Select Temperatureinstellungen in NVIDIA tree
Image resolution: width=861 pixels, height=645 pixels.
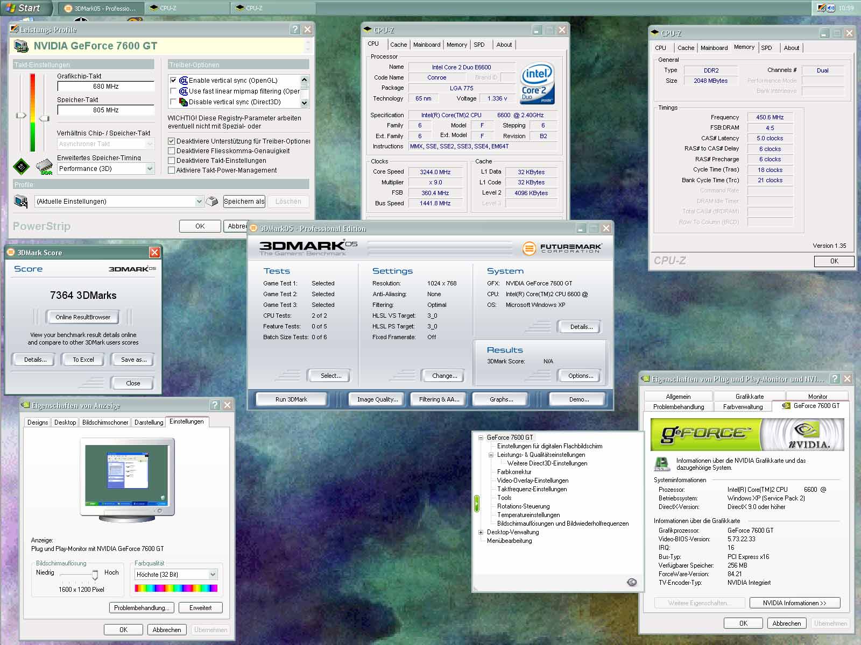[528, 515]
